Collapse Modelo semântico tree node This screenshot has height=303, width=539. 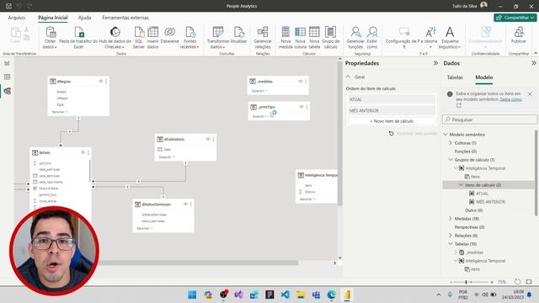(x=446, y=135)
